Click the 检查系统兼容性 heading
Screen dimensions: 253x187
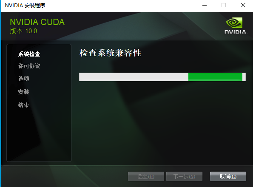coord(111,53)
